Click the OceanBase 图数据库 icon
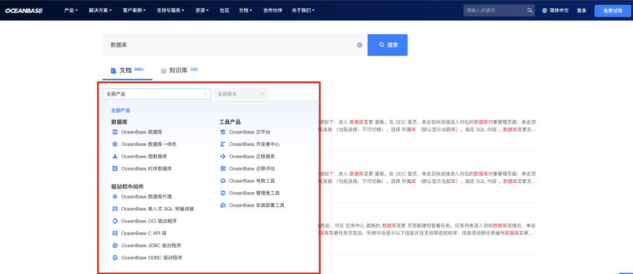The width and height of the screenshot is (633, 274). 115,156
